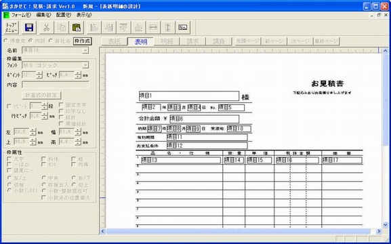This screenshot has height=244, width=391.
Task: Select the 項目6 total amount frame
Action: pyautogui.click(x=205, y=119)
